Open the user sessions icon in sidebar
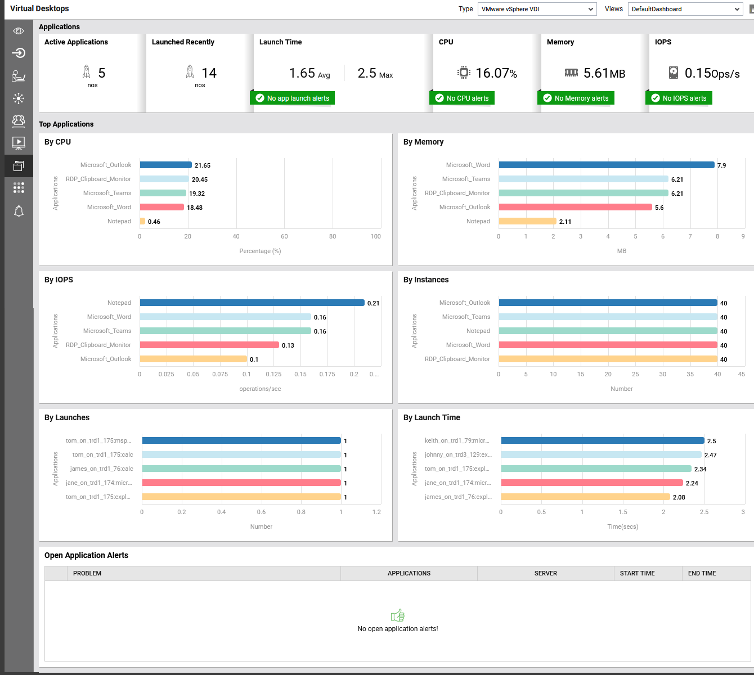Image resolution: width=754 pixels, height=675 pixels. [x=19, y=75]
